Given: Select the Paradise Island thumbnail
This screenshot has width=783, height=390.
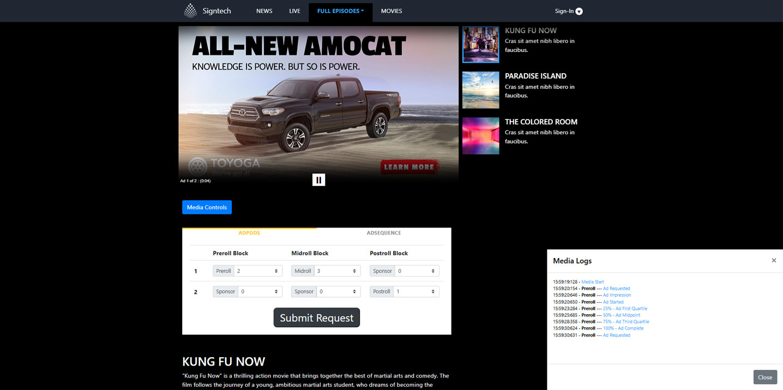Looking at the screenshot, I should 480,90.
